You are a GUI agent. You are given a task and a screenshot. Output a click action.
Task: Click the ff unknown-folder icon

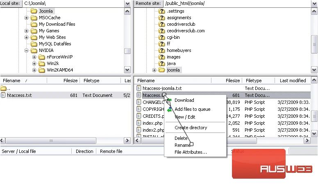click(161, 44)
